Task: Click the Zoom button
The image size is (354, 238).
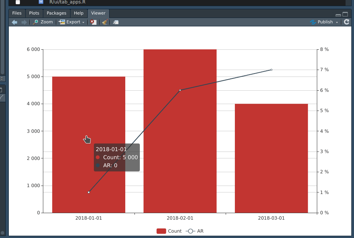Action: (x=46, y=22)
